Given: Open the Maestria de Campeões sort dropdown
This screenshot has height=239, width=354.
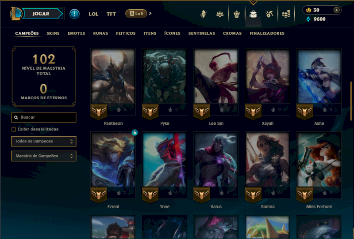Looking at the screenshot, I should click(x=44, y=156).
